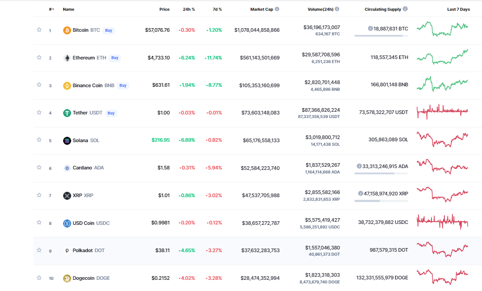Click Solana price $216.95

pyautogui.click(x=161, y=140)
